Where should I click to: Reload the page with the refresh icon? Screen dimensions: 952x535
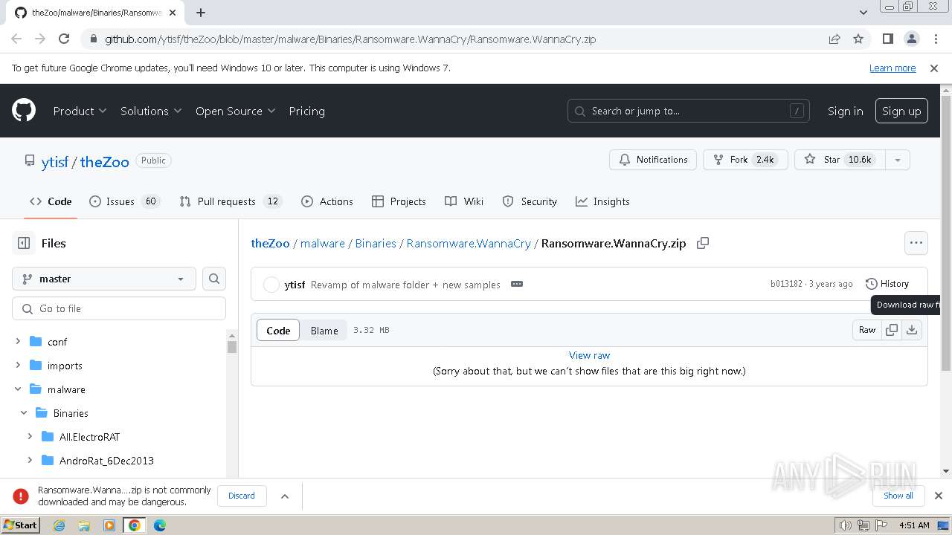click(x=64, y=39)
